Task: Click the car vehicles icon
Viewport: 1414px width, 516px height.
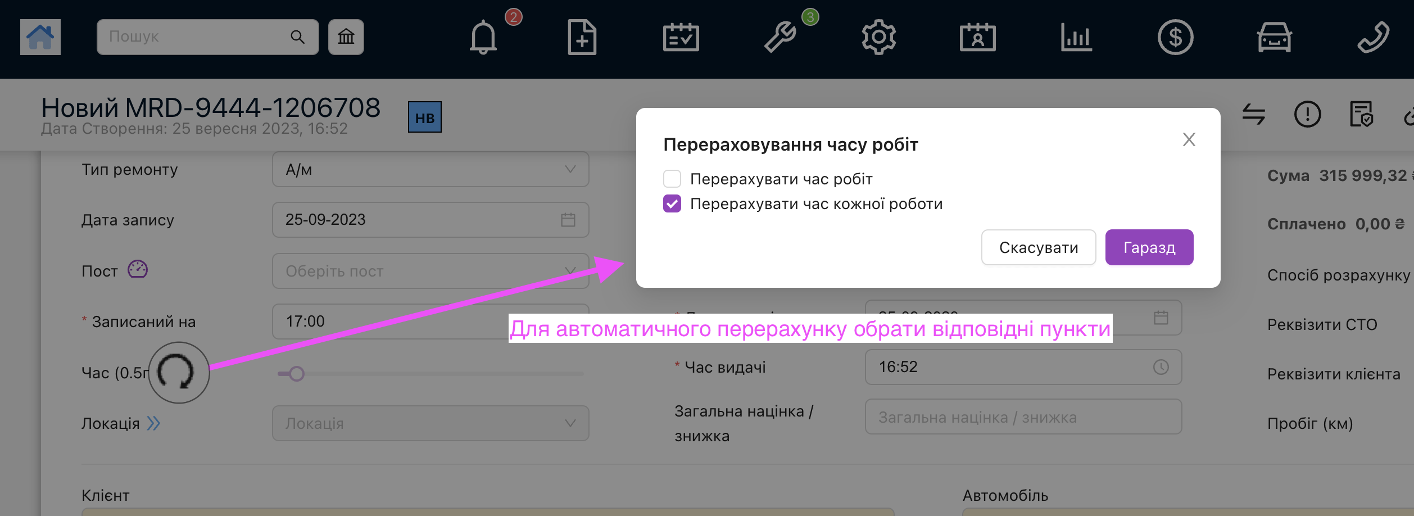Action: (x=1274, y=38)
